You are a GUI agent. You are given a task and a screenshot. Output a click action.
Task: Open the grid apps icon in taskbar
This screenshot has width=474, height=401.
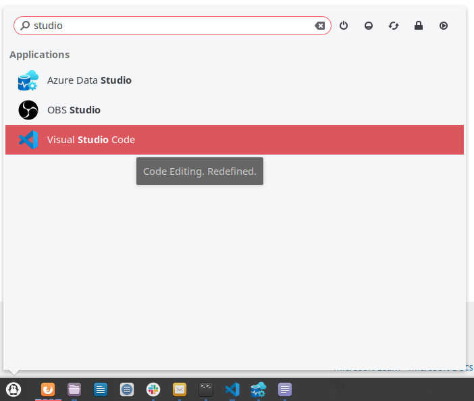pos(127,390)
